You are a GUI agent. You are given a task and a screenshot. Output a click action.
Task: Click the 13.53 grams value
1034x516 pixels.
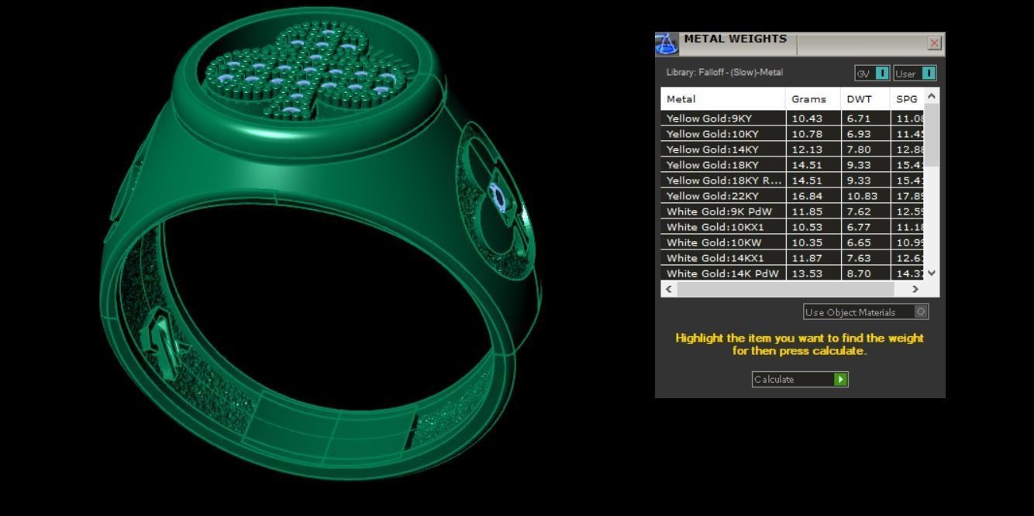point(807,273)
